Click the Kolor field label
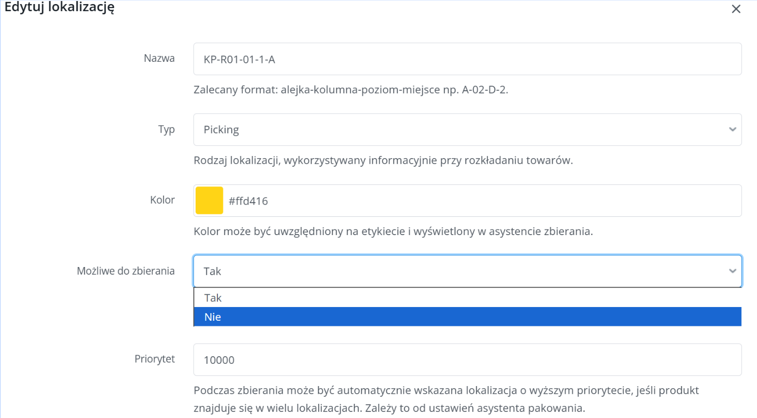The width and height of the screenshot is (757, 418). pos(162,200)
